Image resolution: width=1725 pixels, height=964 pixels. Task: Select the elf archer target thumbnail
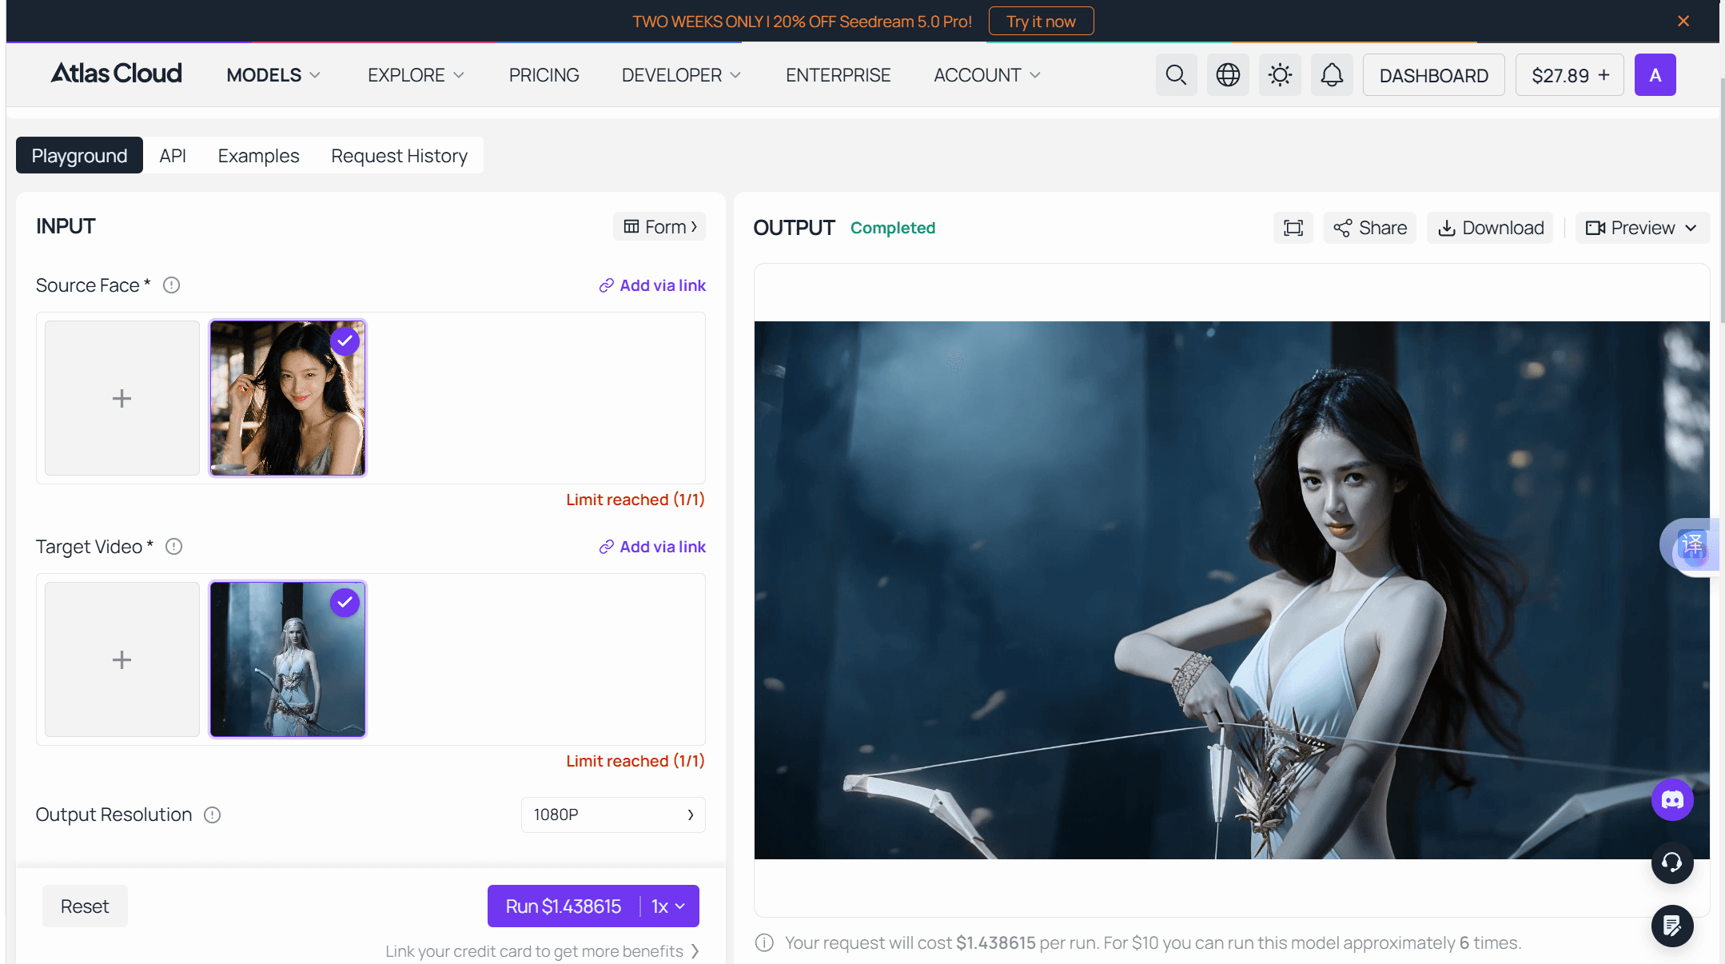[x=288, y=659]
